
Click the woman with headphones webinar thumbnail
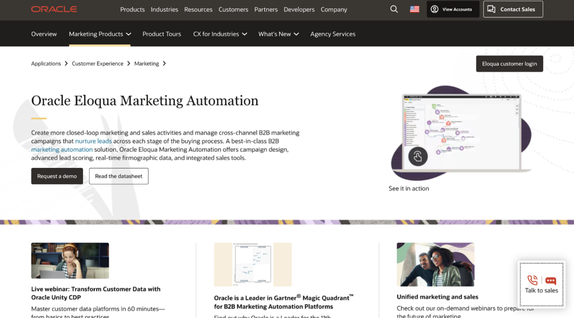tap(70, 260)
